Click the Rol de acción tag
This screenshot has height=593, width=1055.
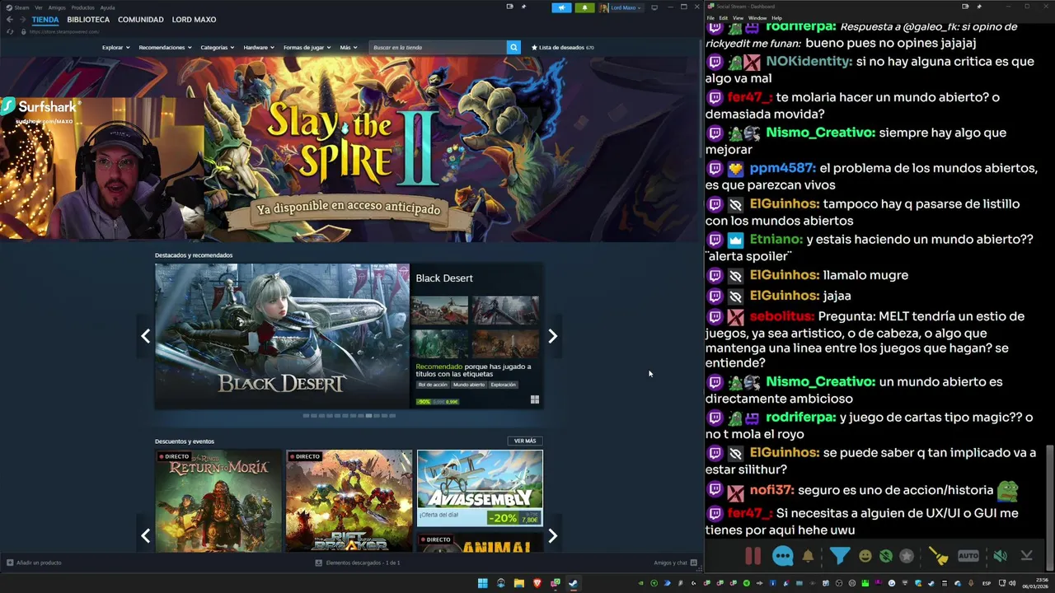(433, 385)
